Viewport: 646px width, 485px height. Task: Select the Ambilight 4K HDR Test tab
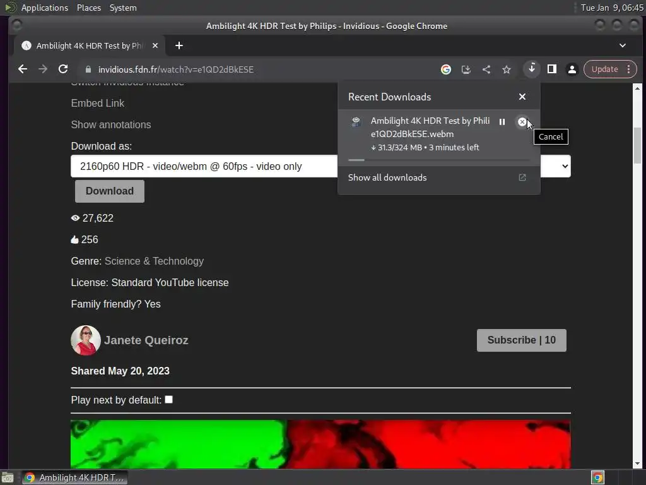click(90, 45)
